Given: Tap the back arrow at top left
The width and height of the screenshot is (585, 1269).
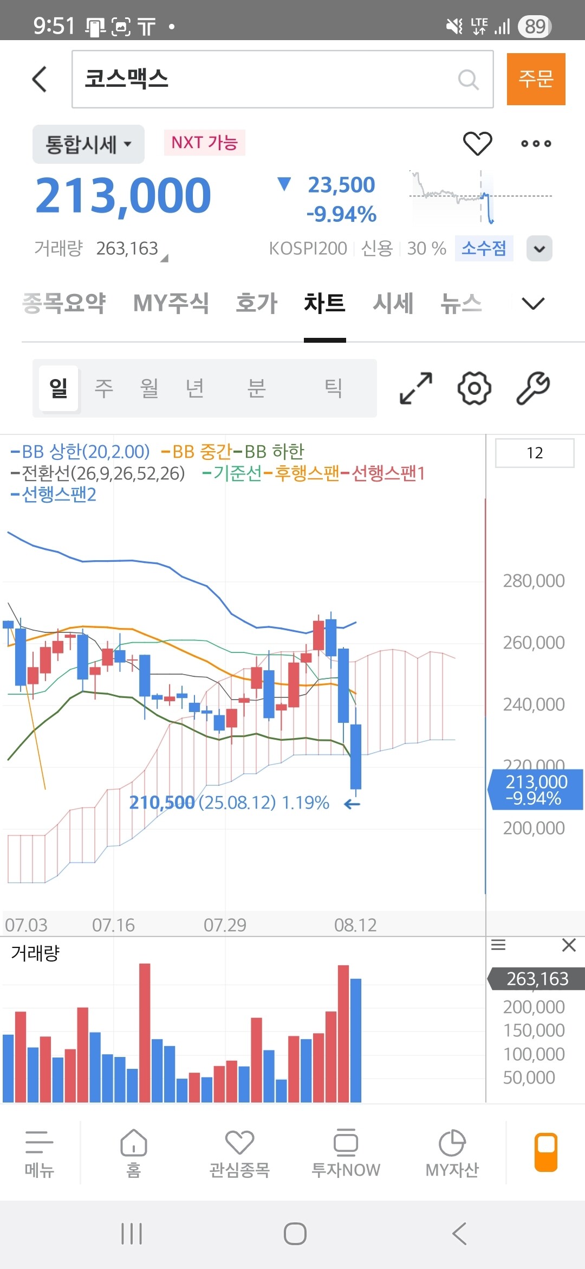Looking at the screenshot, I should coord(40,79).
